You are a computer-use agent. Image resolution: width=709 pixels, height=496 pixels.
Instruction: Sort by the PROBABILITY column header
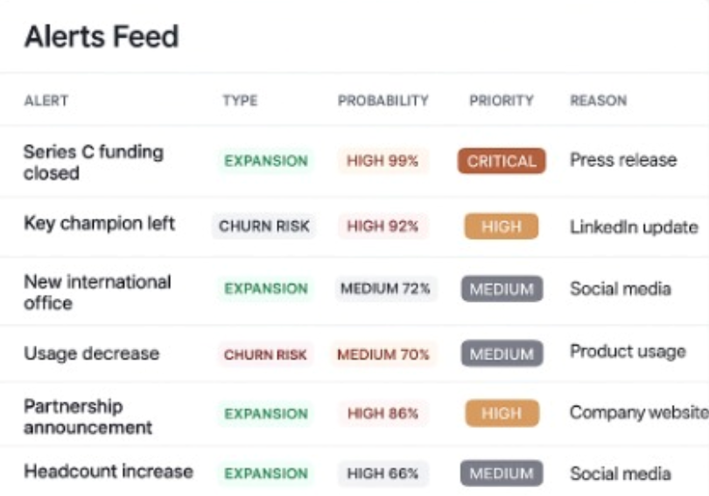[x=383, y=101]
